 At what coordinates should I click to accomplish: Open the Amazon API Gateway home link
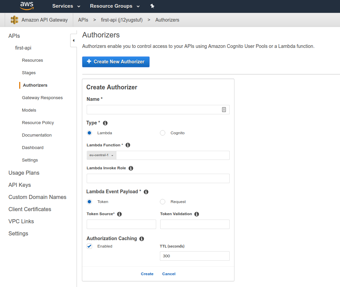tap(45, 20)
